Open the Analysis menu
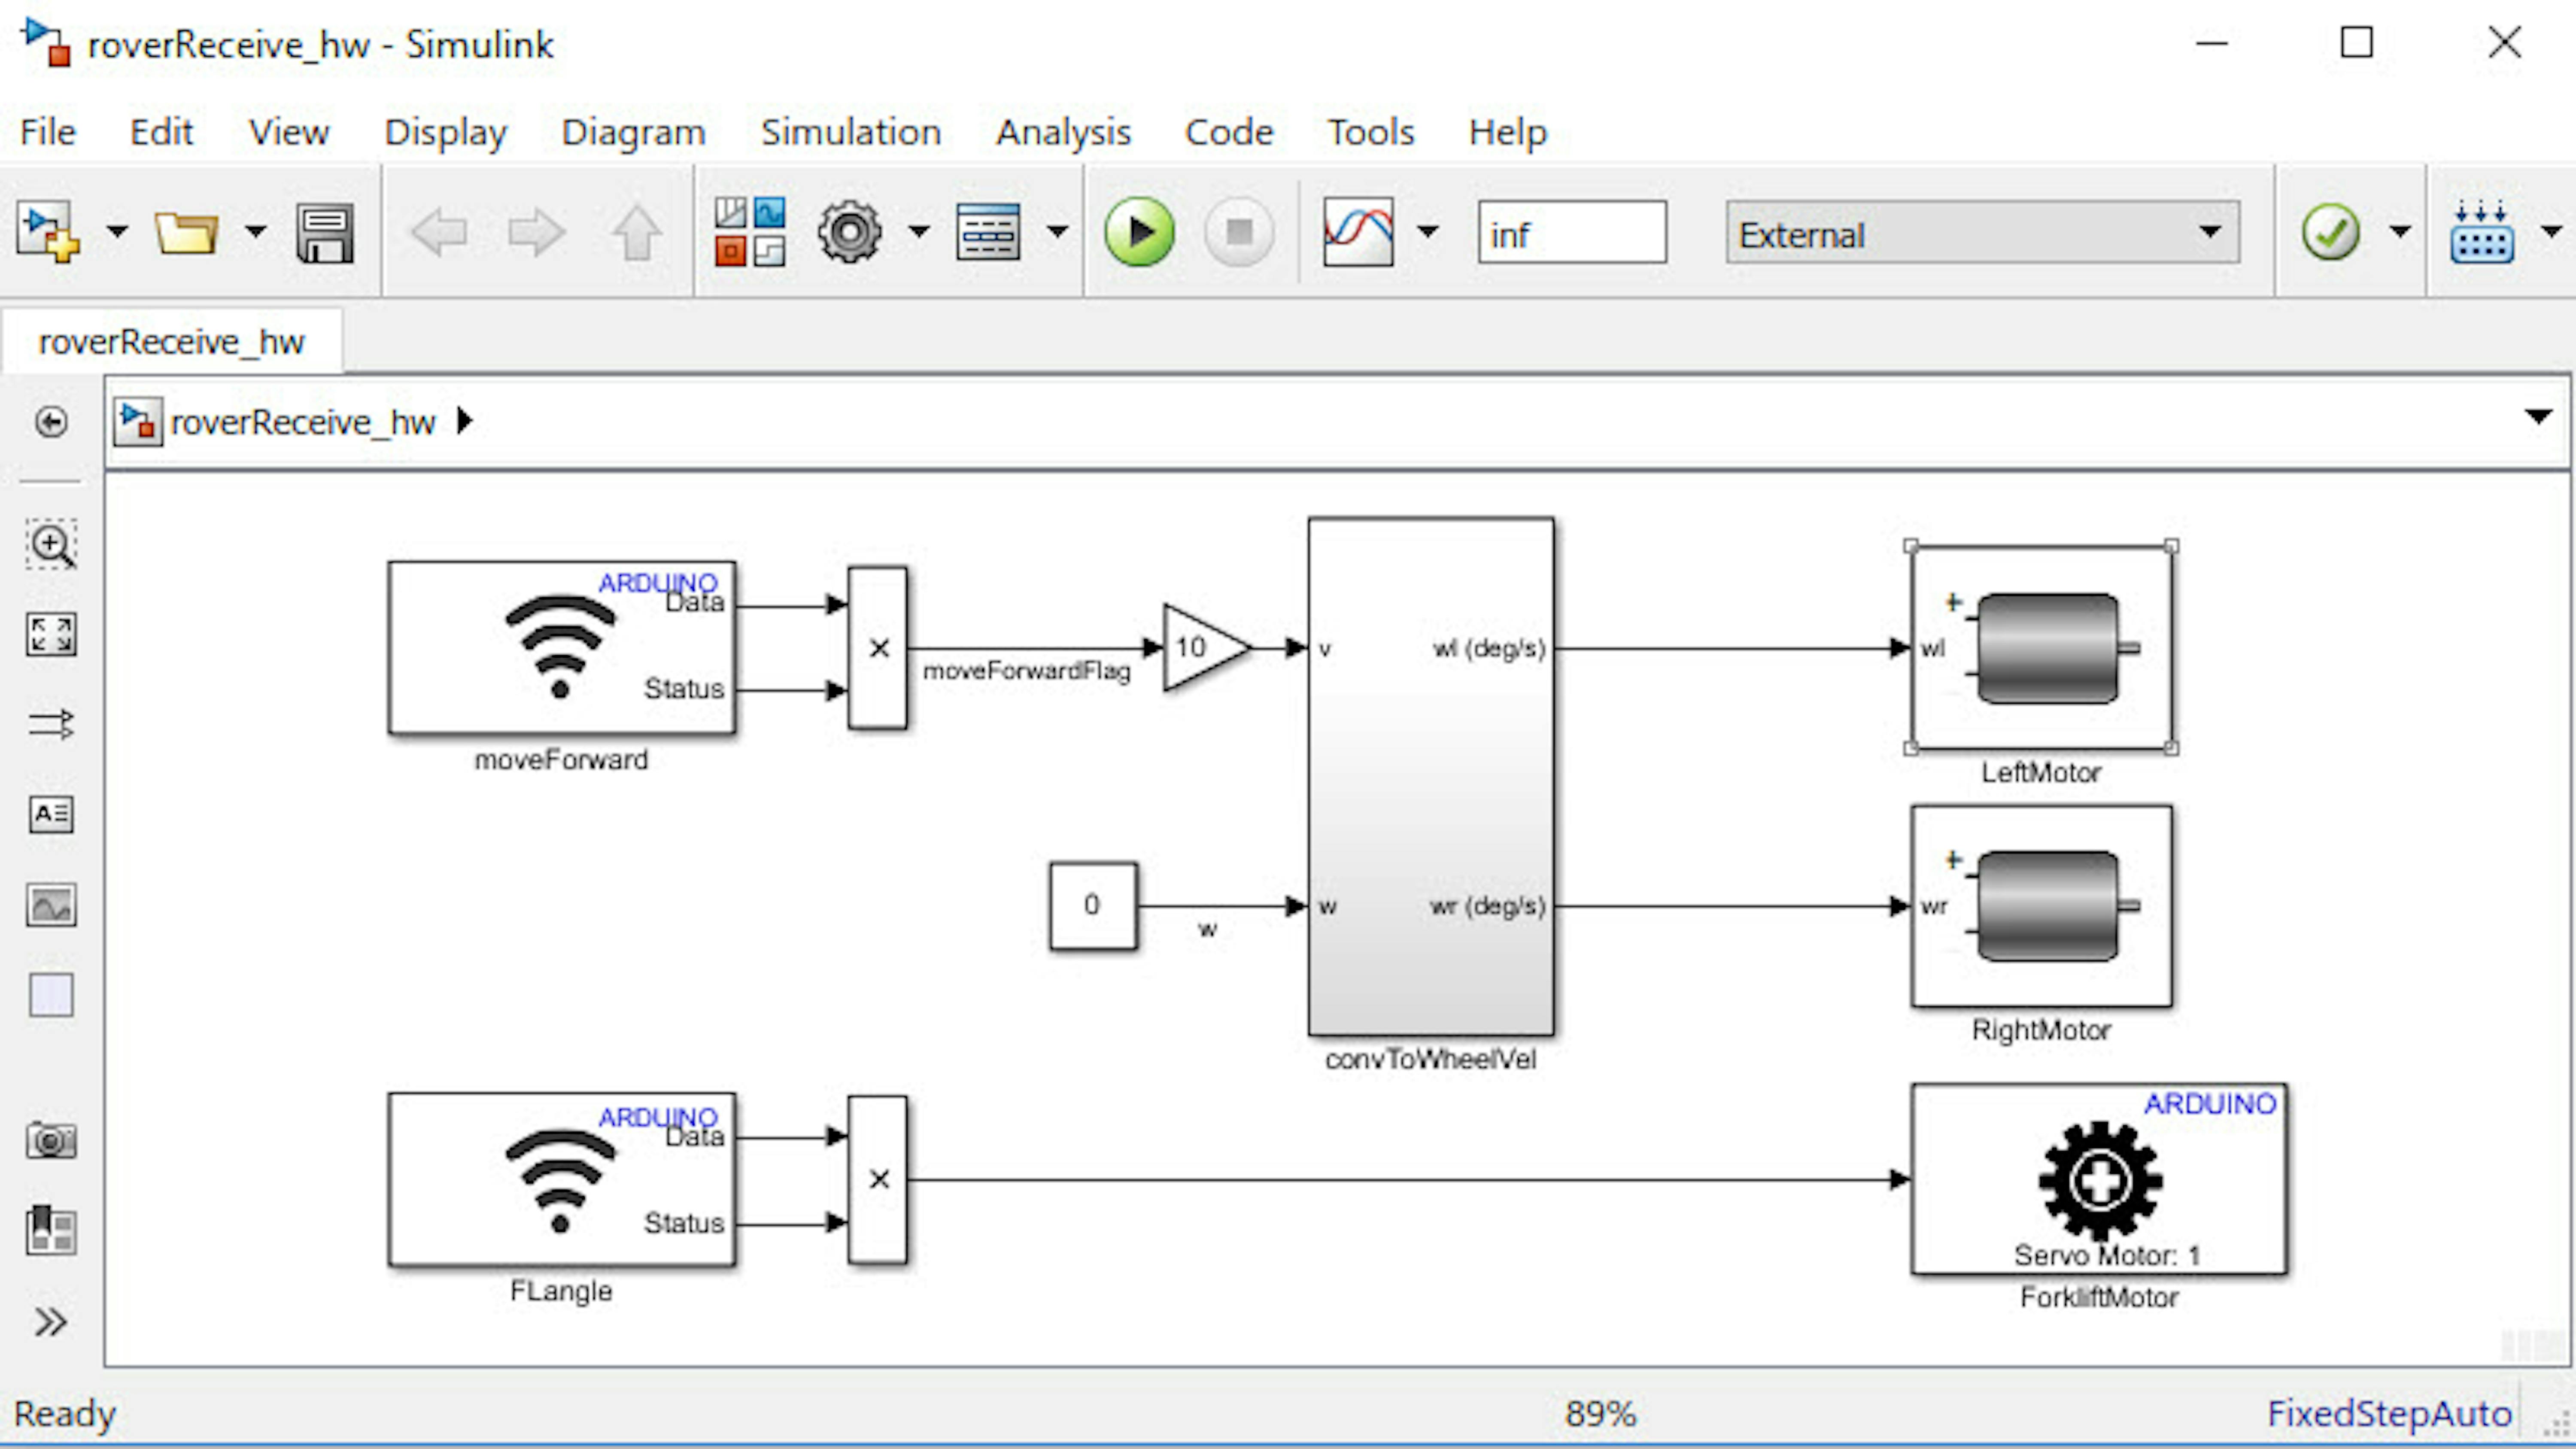The image size is (2576, 1449). pos(1063,131)
